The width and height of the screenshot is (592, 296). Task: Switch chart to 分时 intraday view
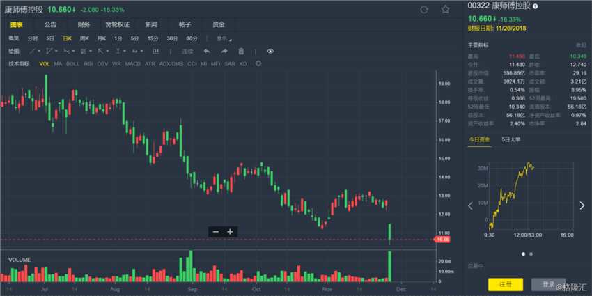[33, 38]
